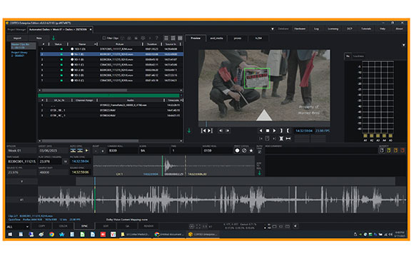Click the Name column sort arrow

95,44
